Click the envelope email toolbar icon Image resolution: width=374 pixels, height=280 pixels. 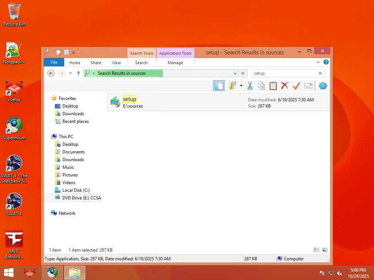tap(308, 86)
